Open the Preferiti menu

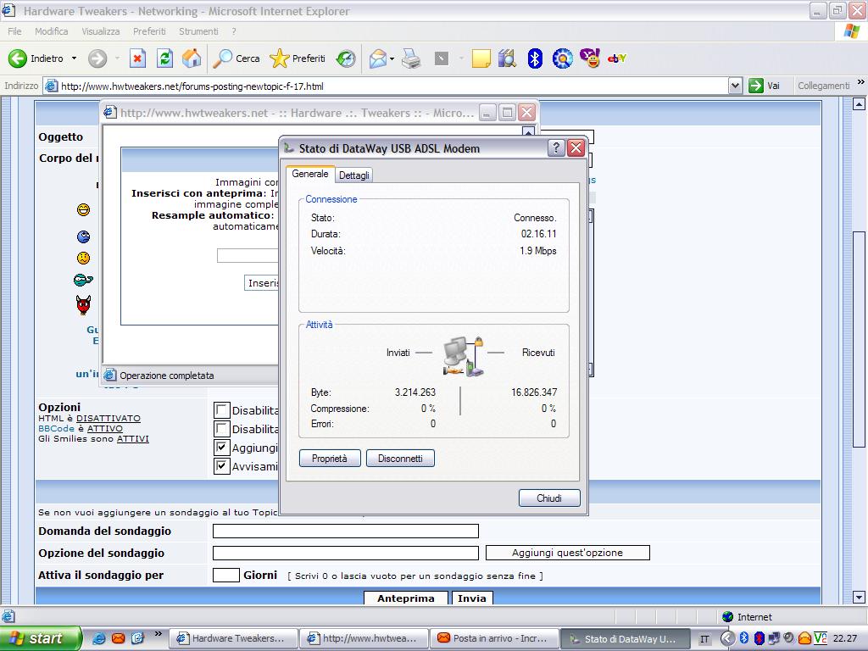click(x=149, y=31)
